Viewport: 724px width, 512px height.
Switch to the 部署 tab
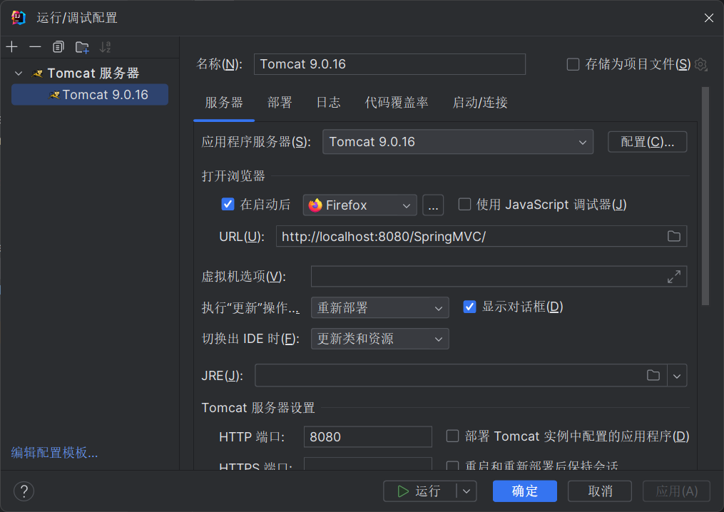coord(280,103)
